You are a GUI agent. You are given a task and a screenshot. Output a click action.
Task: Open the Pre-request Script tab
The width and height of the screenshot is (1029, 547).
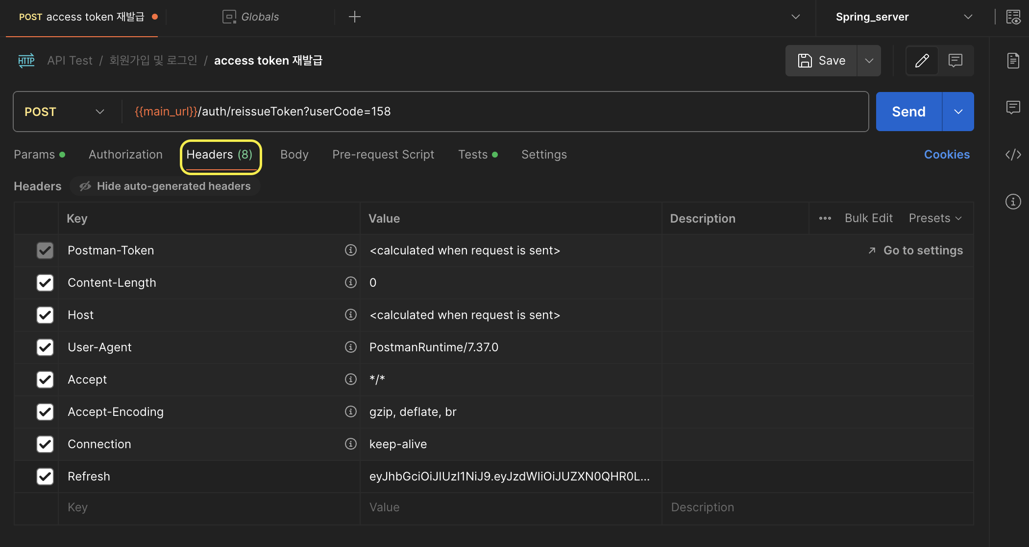(383, 155)
